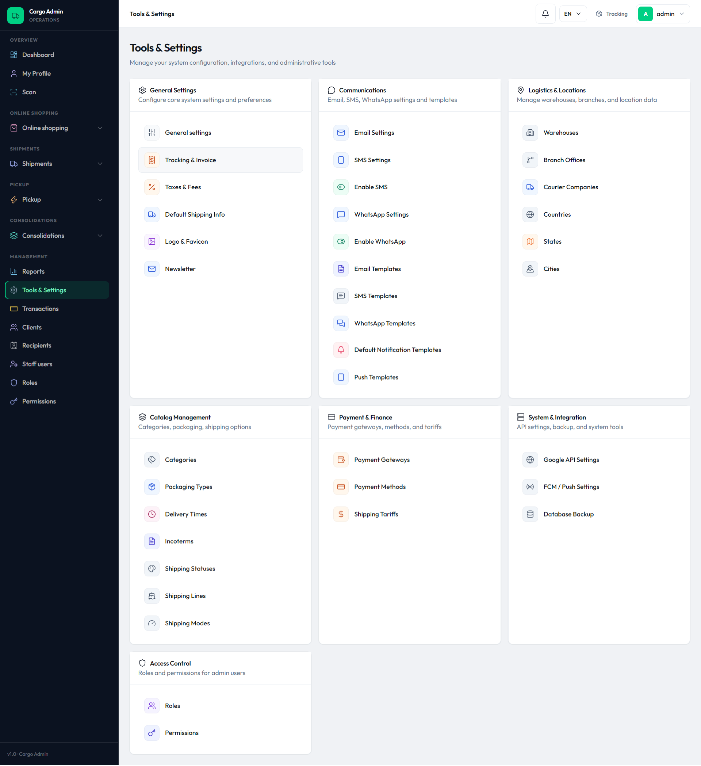Open the admin user menu dropdown
701x766 pixels.
pyautogui.click(x=662, y=14)
